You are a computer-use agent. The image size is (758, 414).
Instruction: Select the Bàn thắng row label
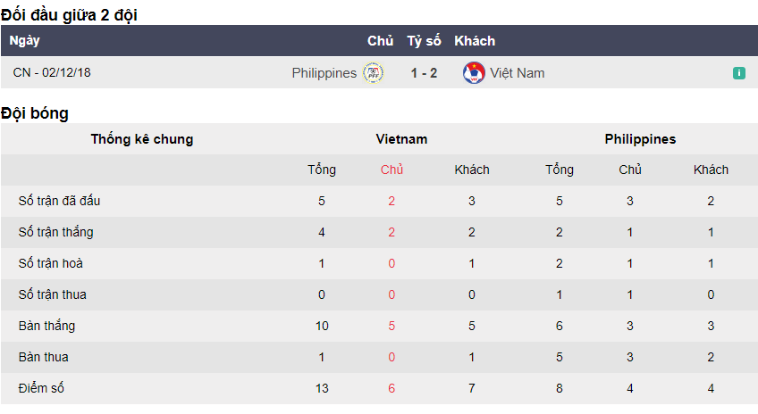[x=44, y=326]
